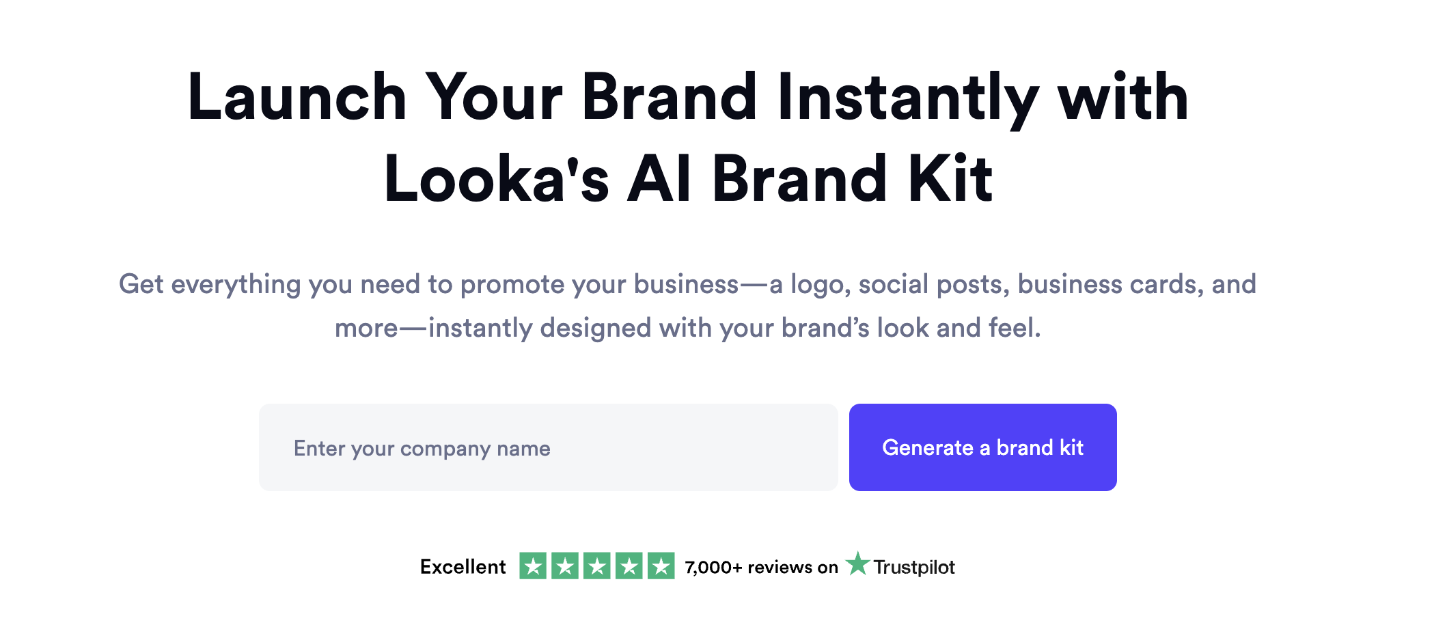Click the first Trustpilot rating star
Screen dimensions: 1447x625
(533, 566)
